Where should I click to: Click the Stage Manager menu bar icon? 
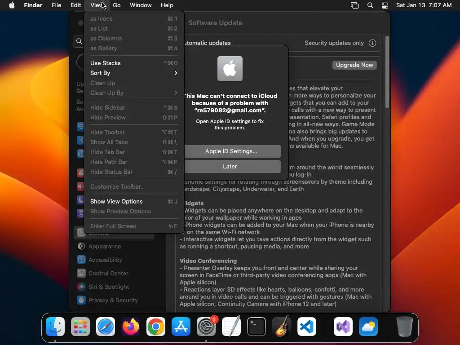click(355, 5)
